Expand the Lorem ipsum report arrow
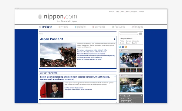Image resolution: width=182 pixels, height=111 pixels. [x=115, y=77]
